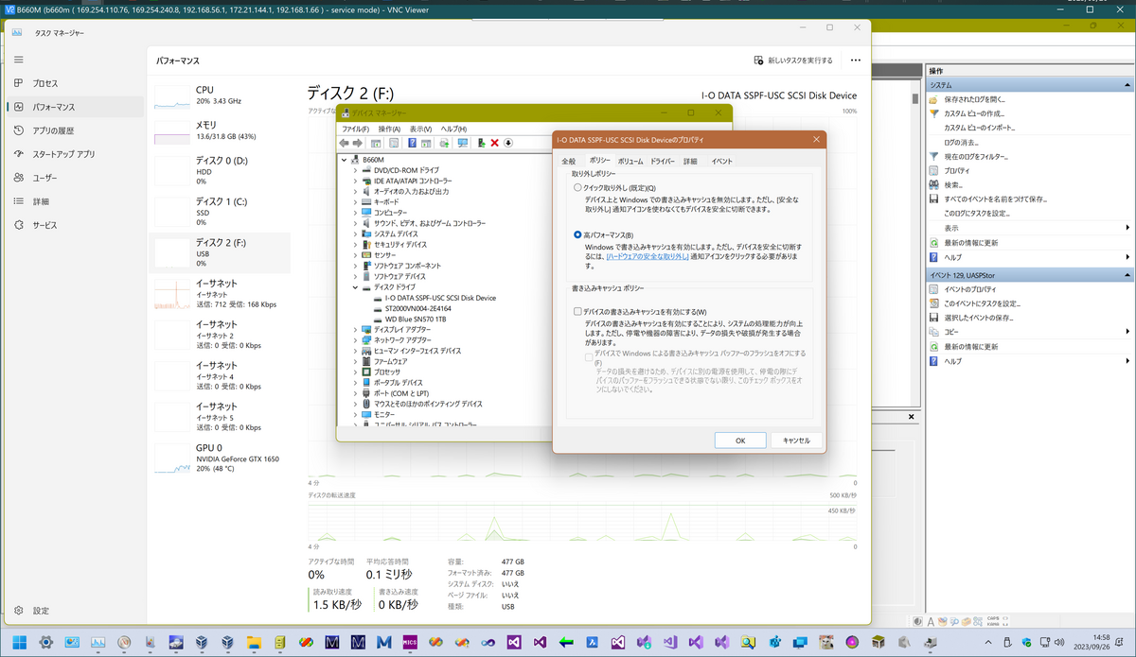The height and width of the screenshot is (657, 1136).
Task: Open Services (サービス) page in Task Manager
Action: 76,225
